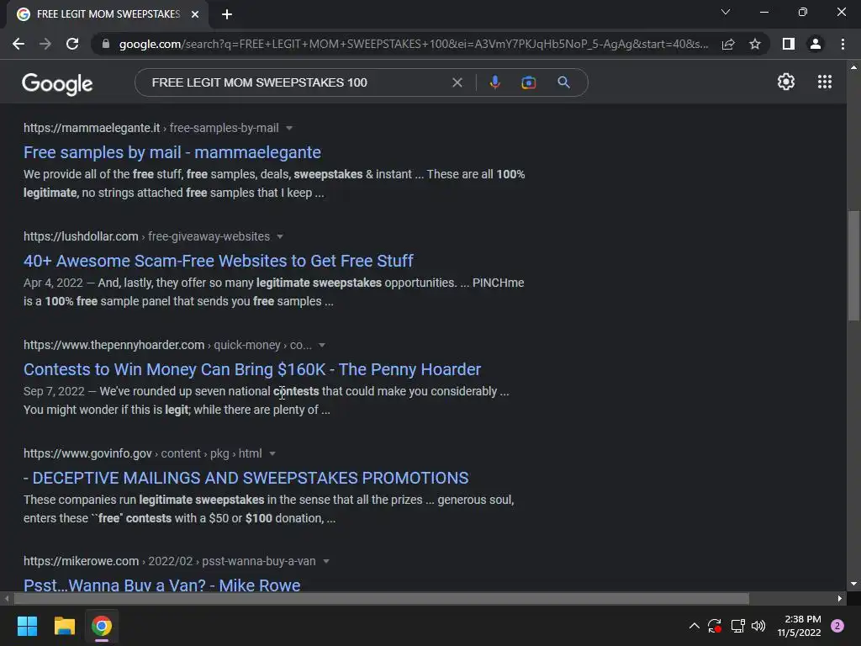Click in the Google search input field
This screenshot has width=861, height=646.
point(297,82)
